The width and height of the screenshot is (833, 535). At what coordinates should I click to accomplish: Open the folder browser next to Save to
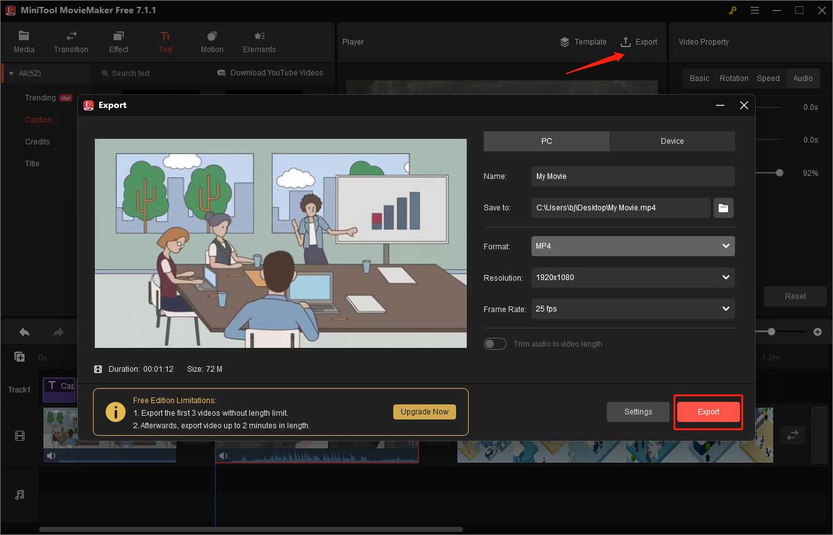[723, 208]
